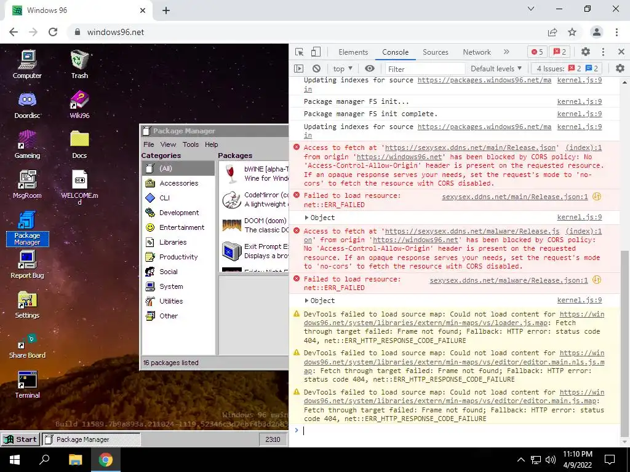
Task: Select the Exit Prompt package entry
Action: tap(255, 251)
